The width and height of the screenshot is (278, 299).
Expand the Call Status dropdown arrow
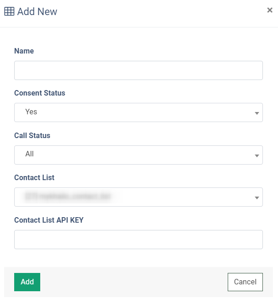click(x=257, y=156)
